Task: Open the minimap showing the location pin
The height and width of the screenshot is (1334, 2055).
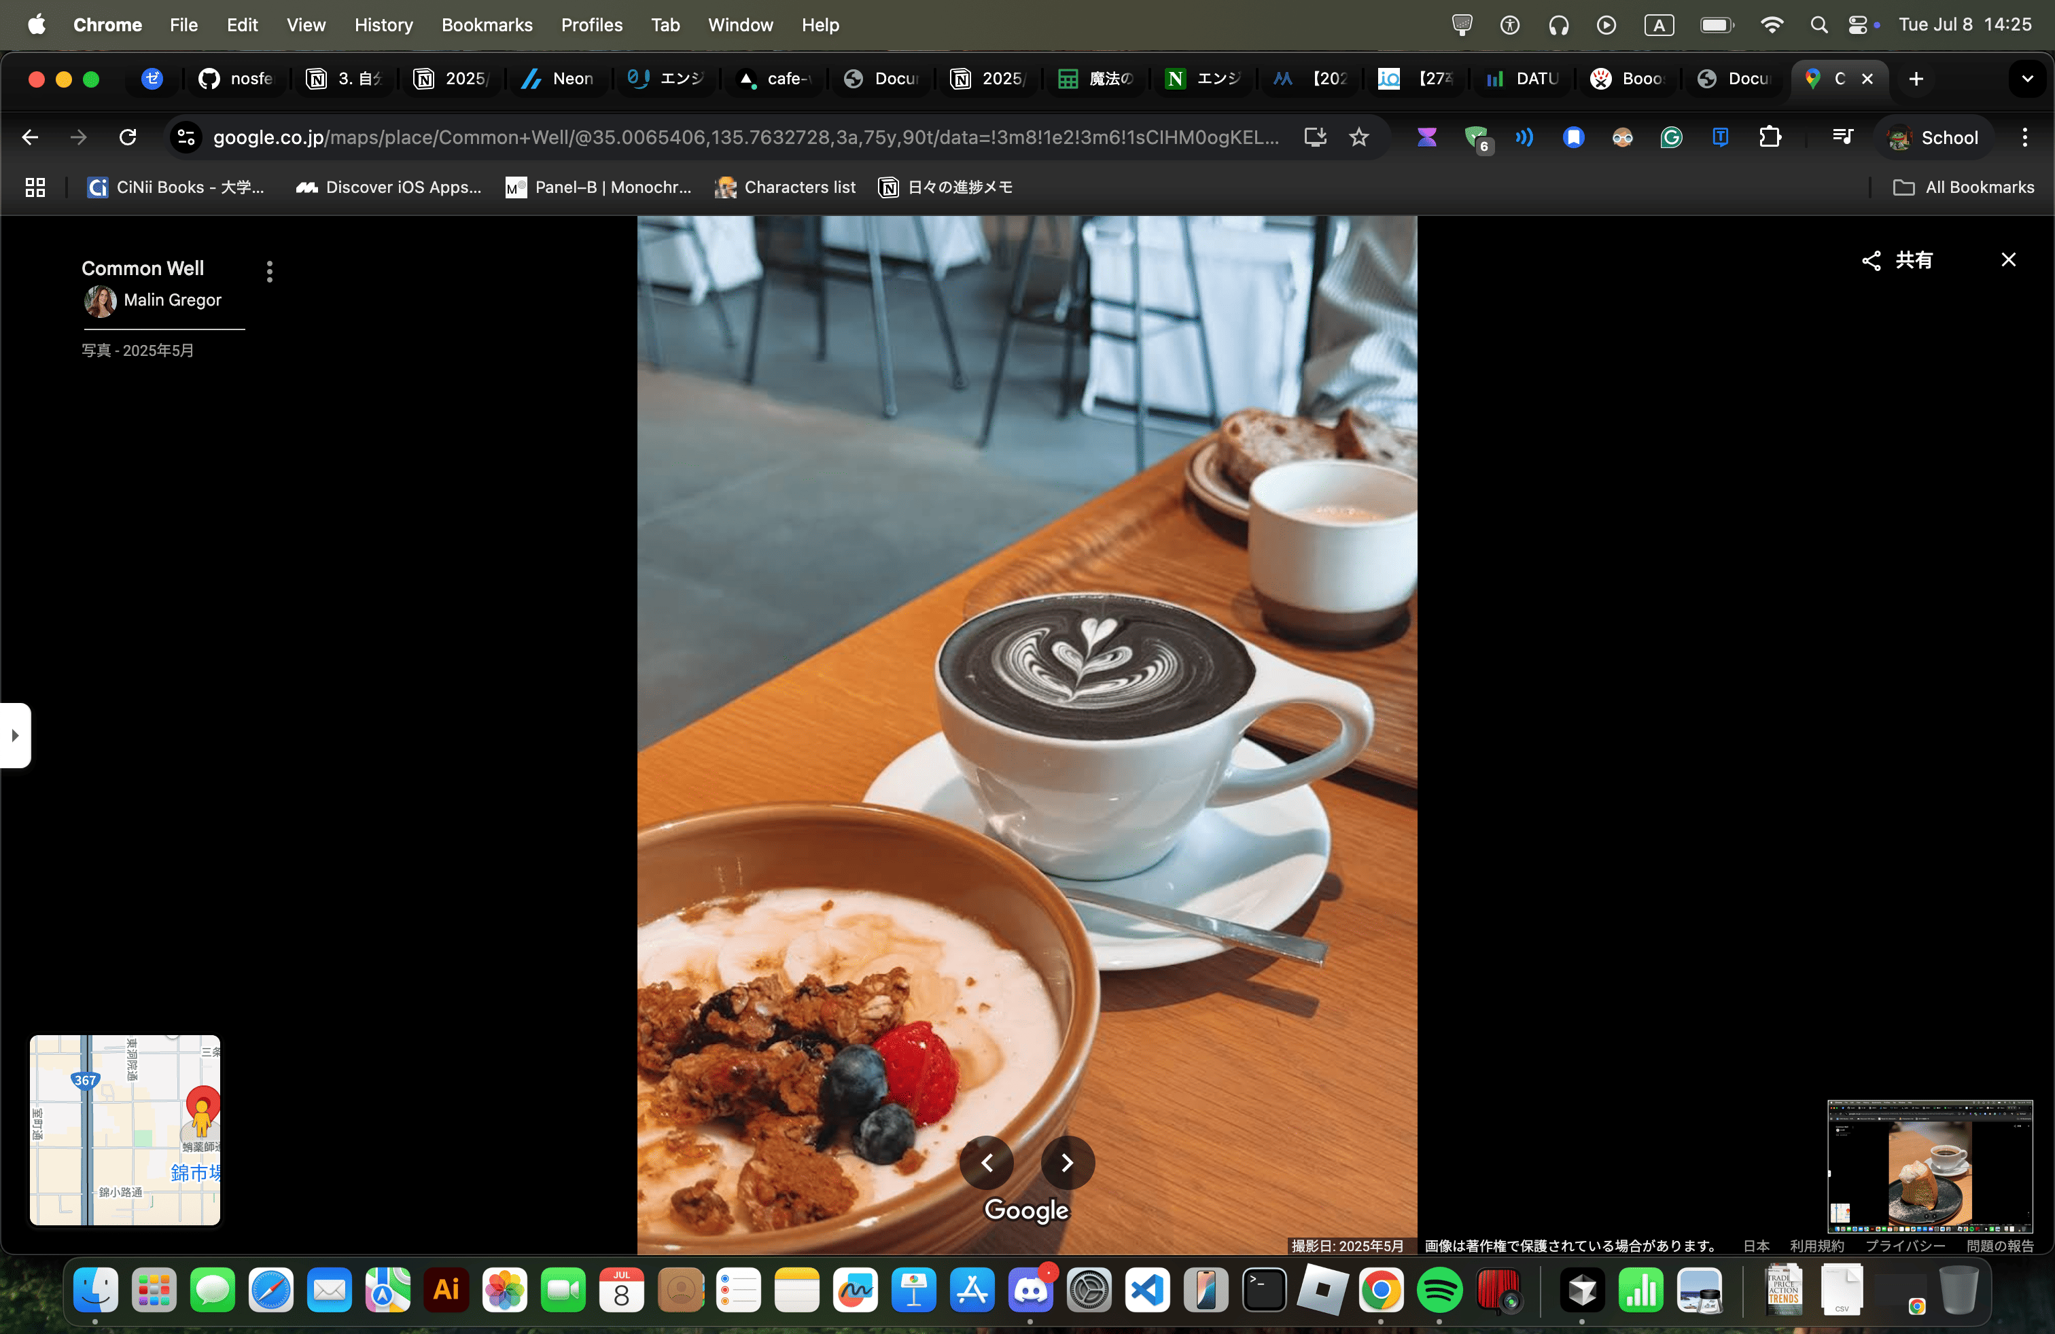Action: pyautogui.click(x=124, y=1130)
